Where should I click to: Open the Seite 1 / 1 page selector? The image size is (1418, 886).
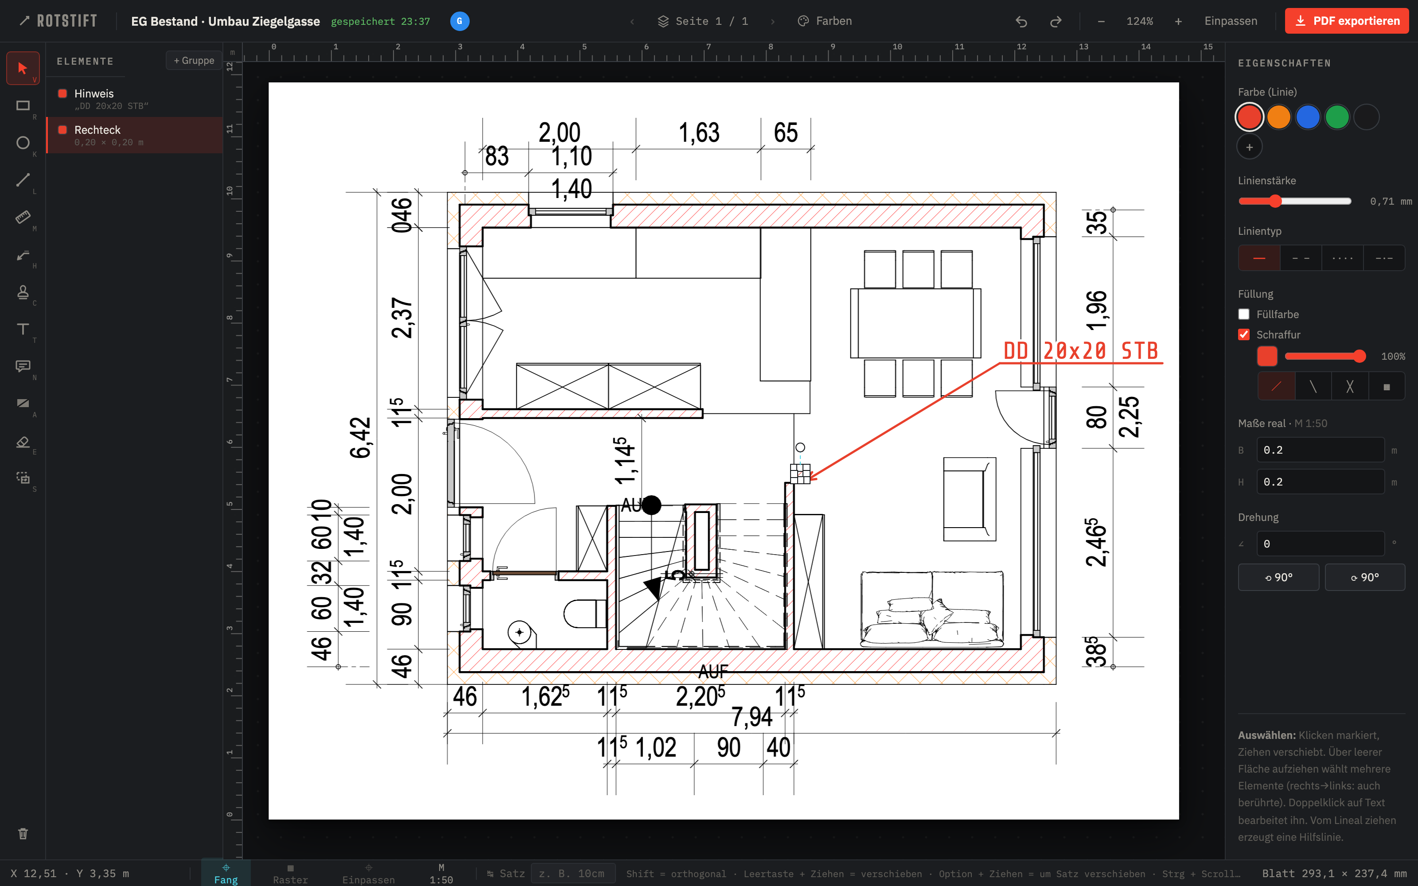(702, 21)
